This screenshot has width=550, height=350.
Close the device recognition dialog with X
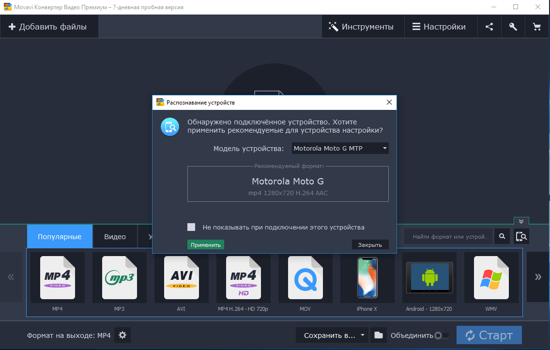389,102
